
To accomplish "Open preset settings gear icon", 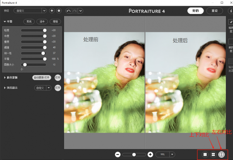I will (x=59, y=11).
